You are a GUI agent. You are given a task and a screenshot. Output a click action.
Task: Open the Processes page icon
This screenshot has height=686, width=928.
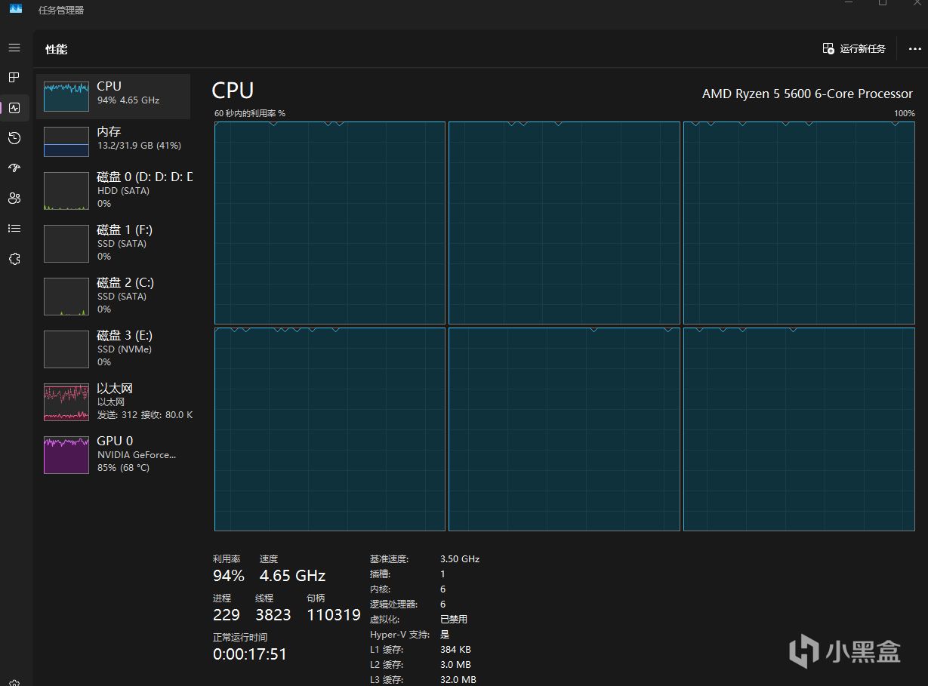pyautogui.click(x=14, y=78)
